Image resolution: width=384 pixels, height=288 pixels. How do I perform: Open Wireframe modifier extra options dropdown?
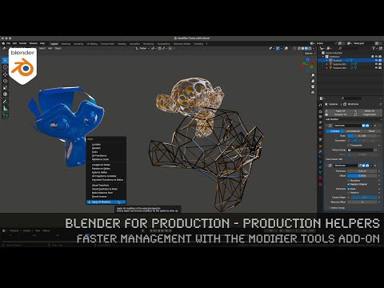coord(371,166)
